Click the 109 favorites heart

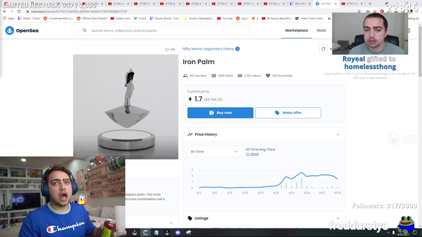[268, 76]
